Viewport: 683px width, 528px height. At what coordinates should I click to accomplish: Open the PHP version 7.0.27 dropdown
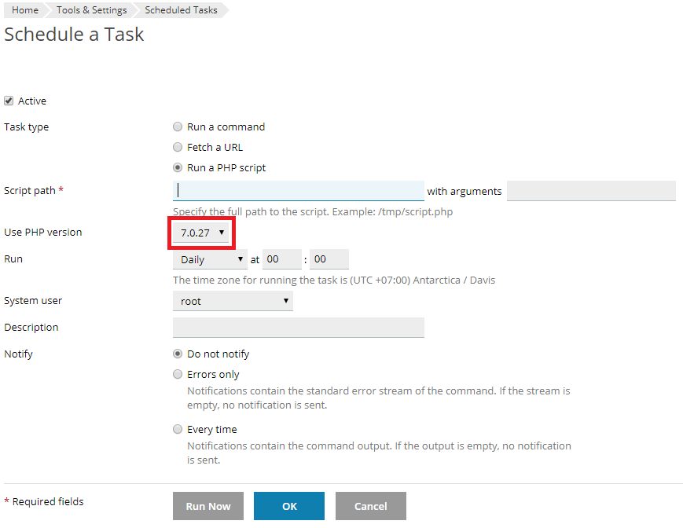tap(203, 233)
